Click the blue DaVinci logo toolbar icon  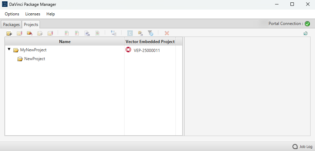tap(130, 33)
